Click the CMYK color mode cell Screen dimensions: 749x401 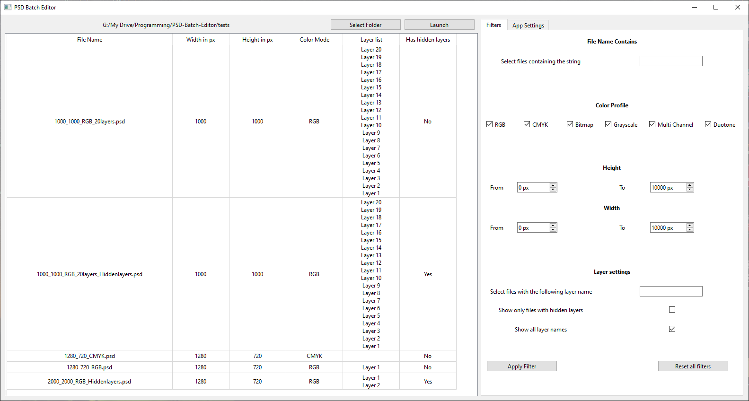click(314, 356)
